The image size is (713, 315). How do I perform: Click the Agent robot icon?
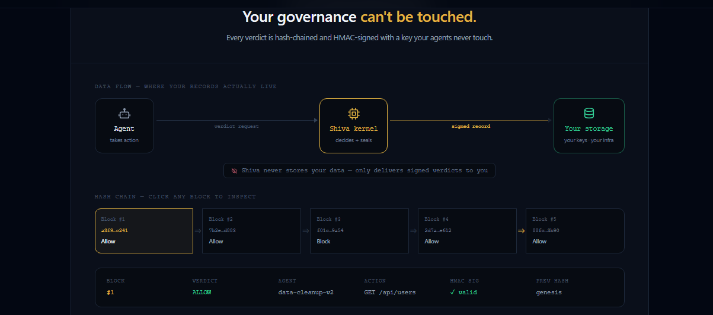point(124,114)
